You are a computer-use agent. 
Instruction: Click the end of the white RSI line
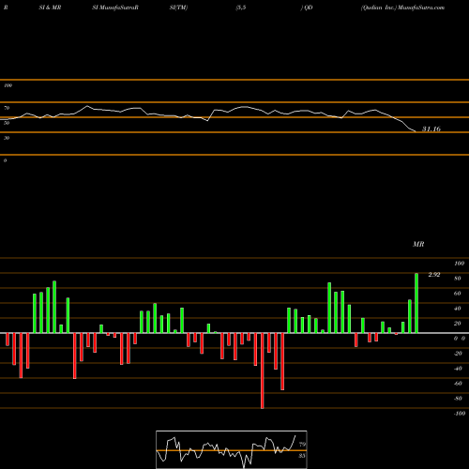pyautogui.click(x=416, y=131)
